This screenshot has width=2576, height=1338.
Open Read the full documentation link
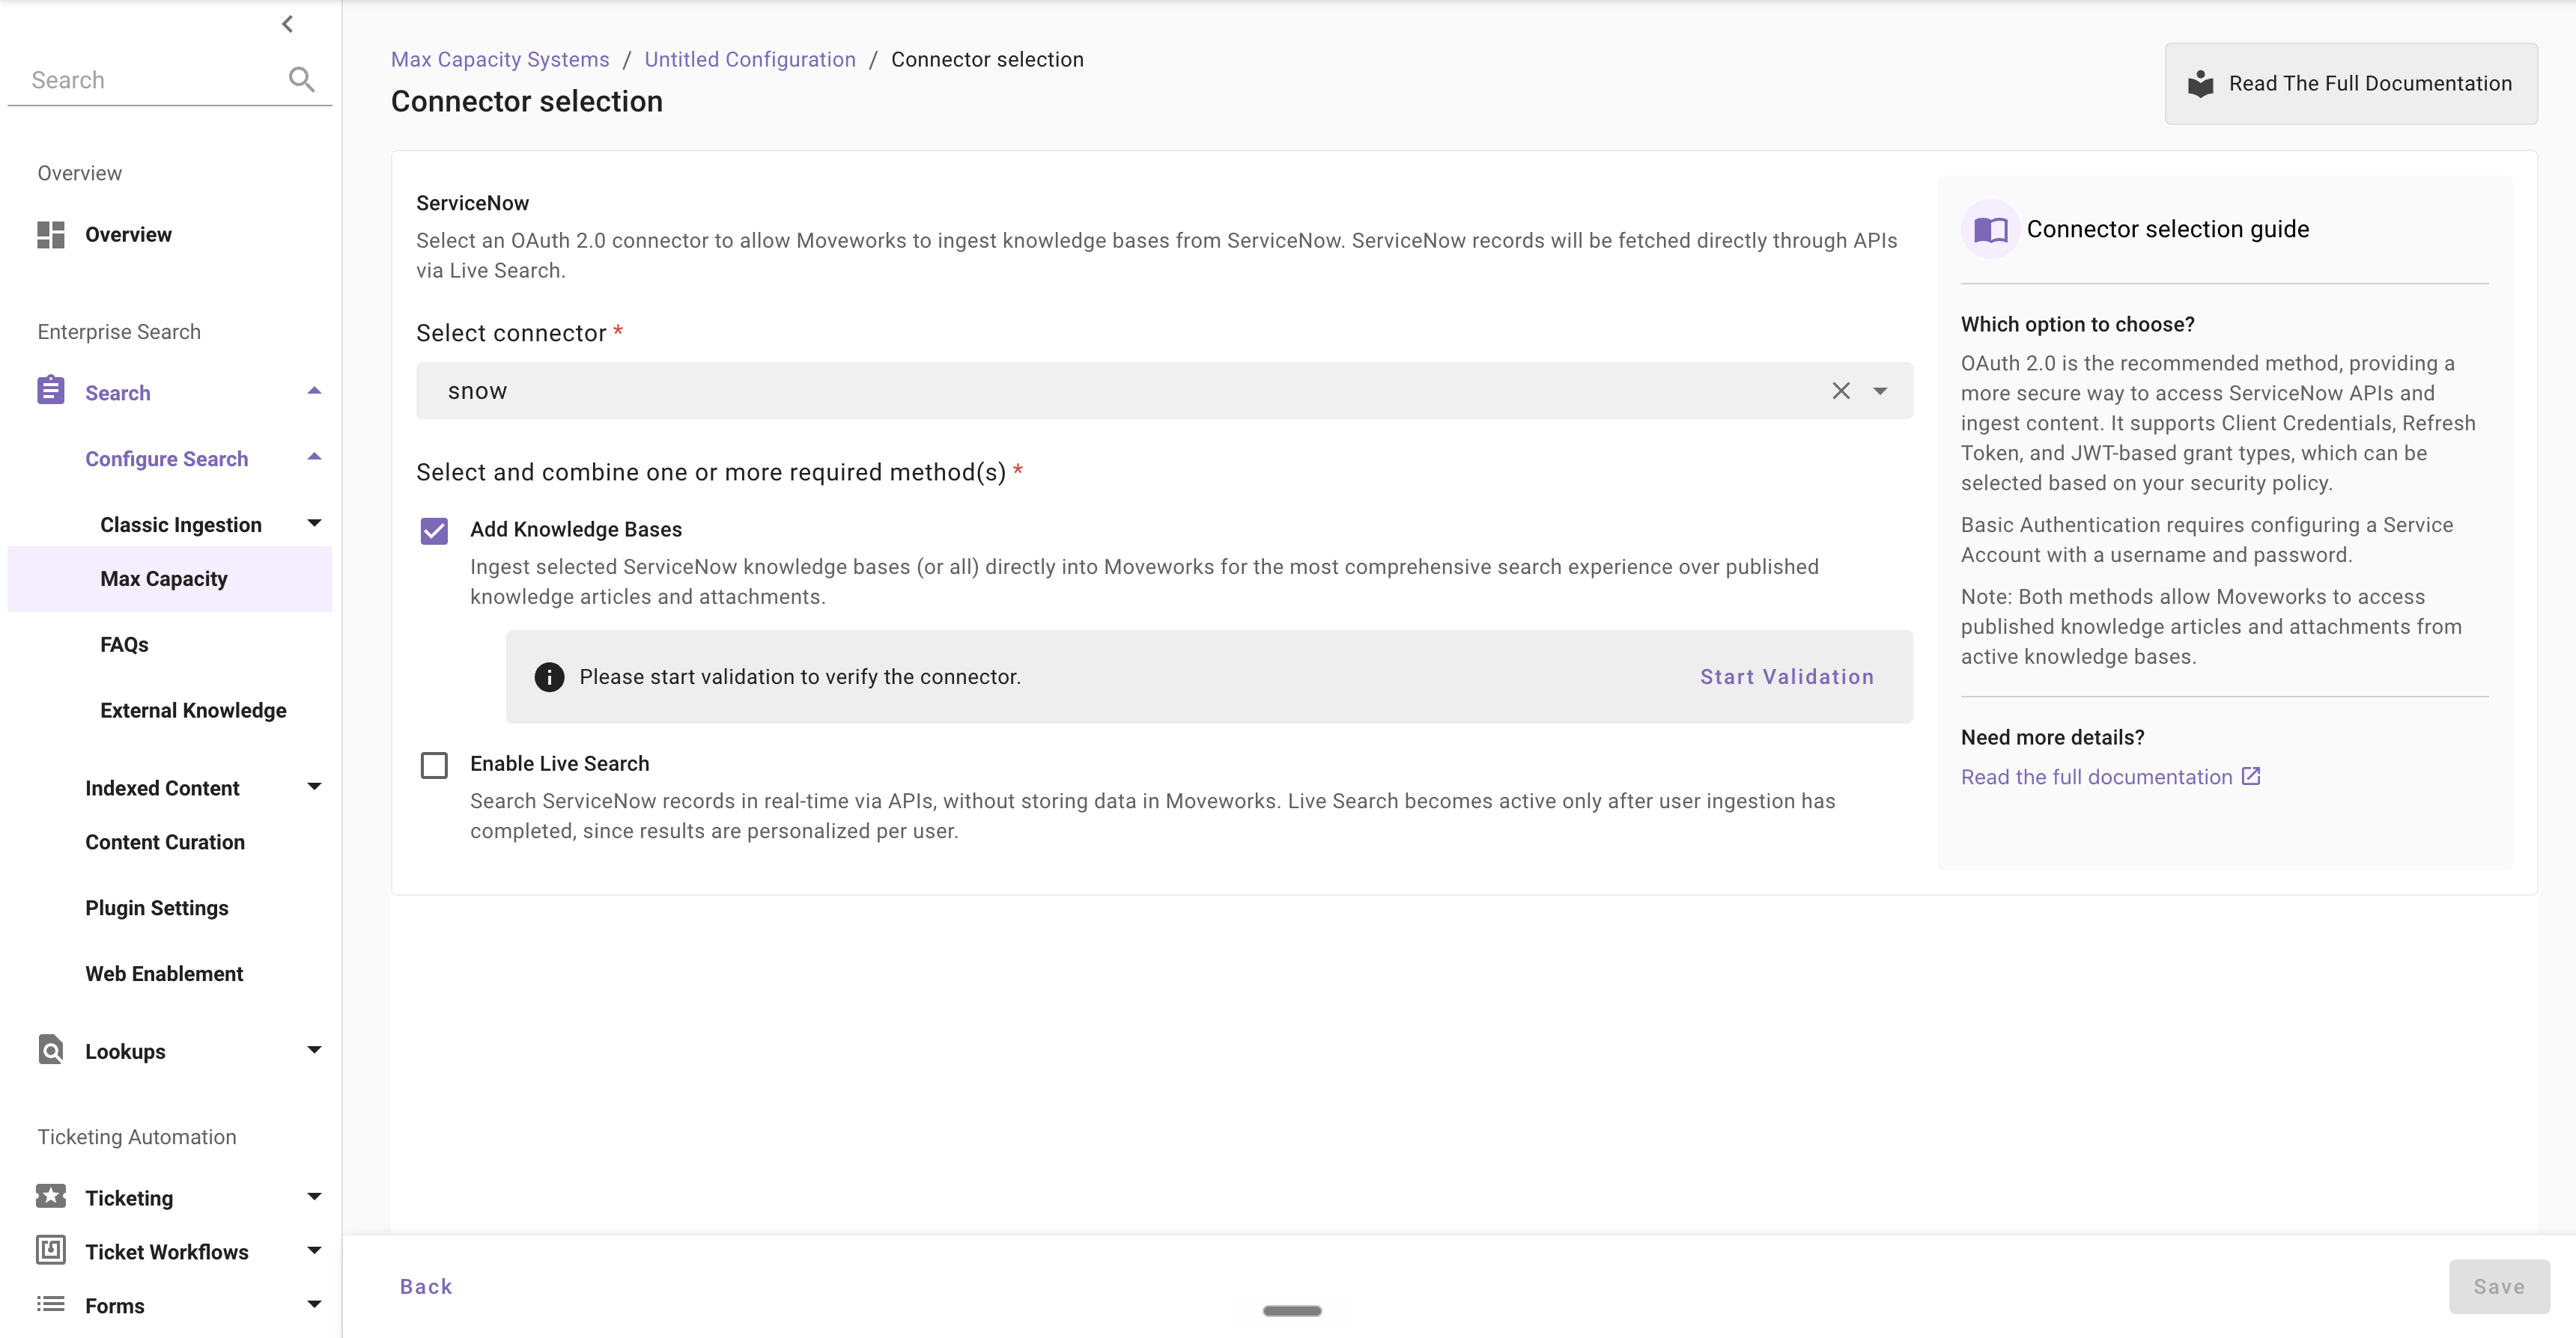click(2096, 777)
